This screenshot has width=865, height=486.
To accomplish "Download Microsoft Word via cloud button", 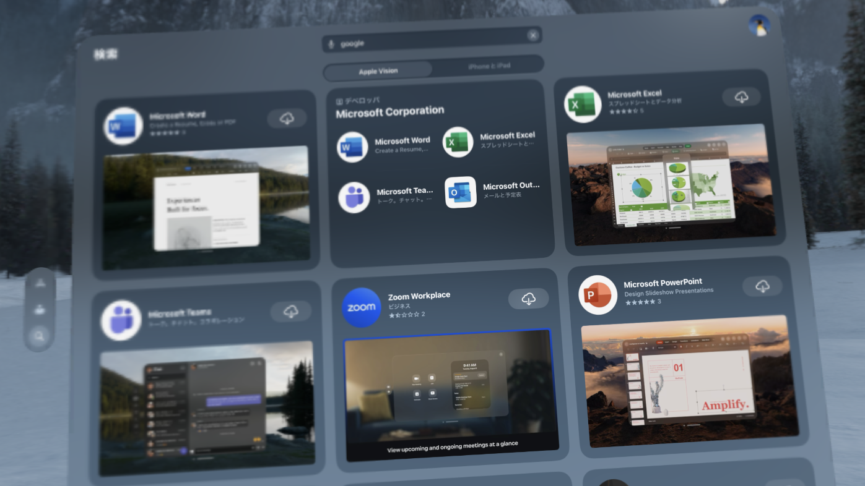I will [287, 119].
